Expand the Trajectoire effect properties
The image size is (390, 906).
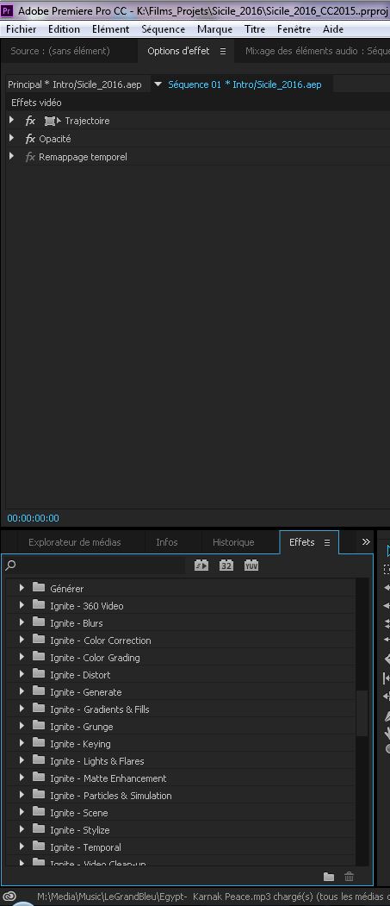[x=11, y=120]
